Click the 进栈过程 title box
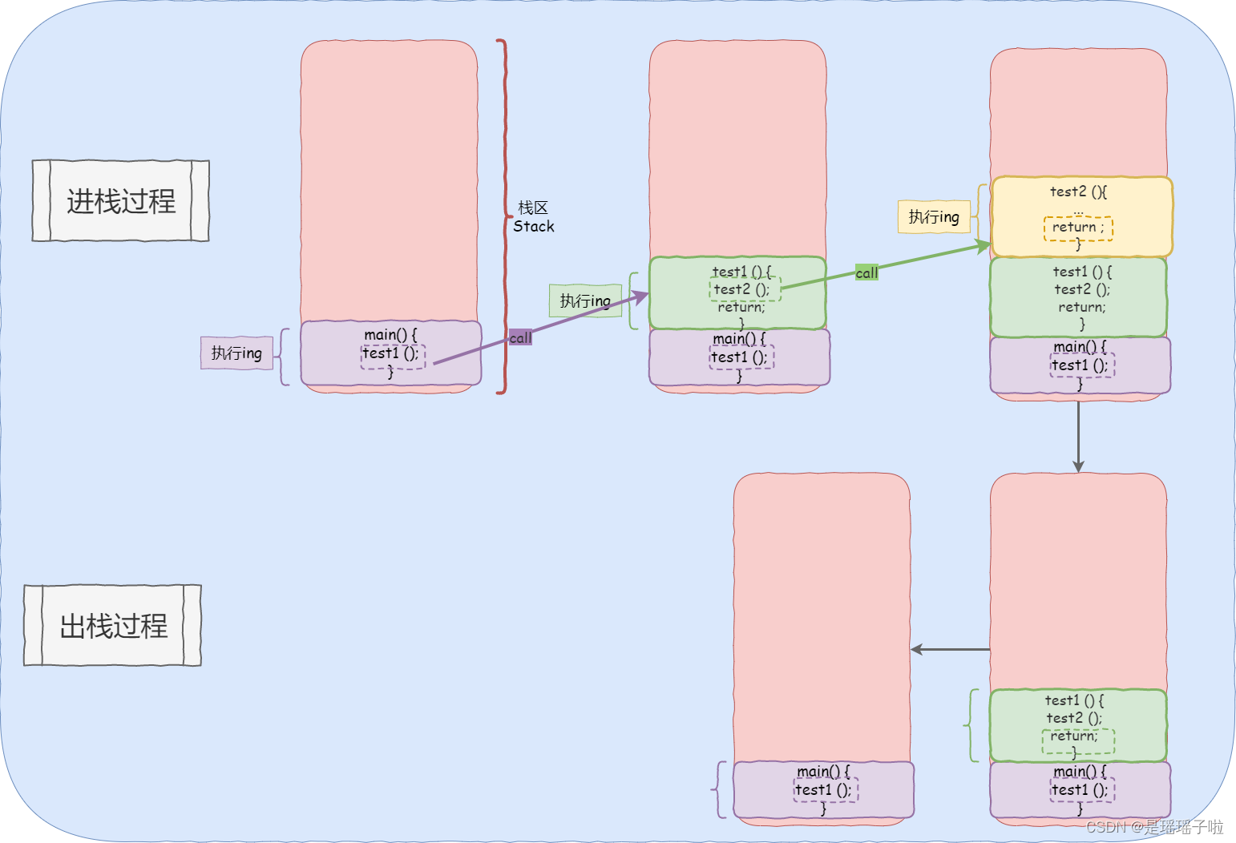The image size is (1236, 843). tap(120, 200)
